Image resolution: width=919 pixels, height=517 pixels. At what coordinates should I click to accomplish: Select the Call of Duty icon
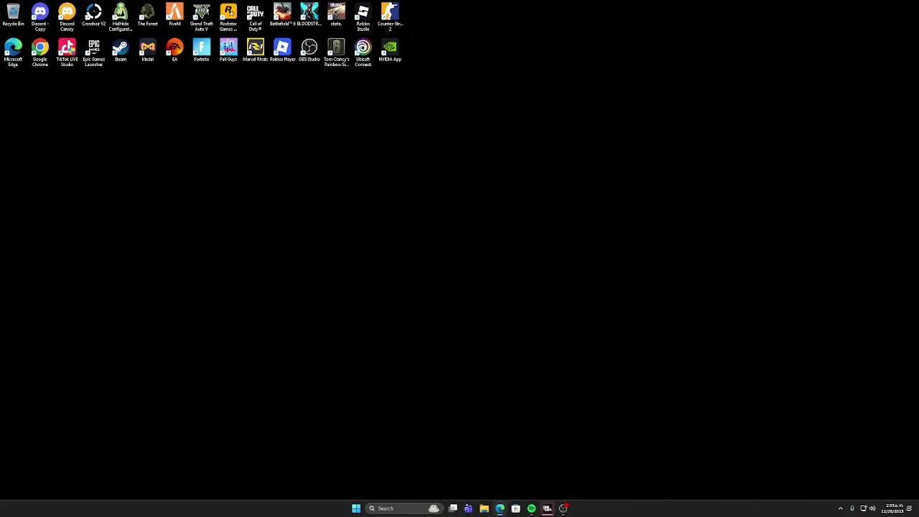(256, 17)
